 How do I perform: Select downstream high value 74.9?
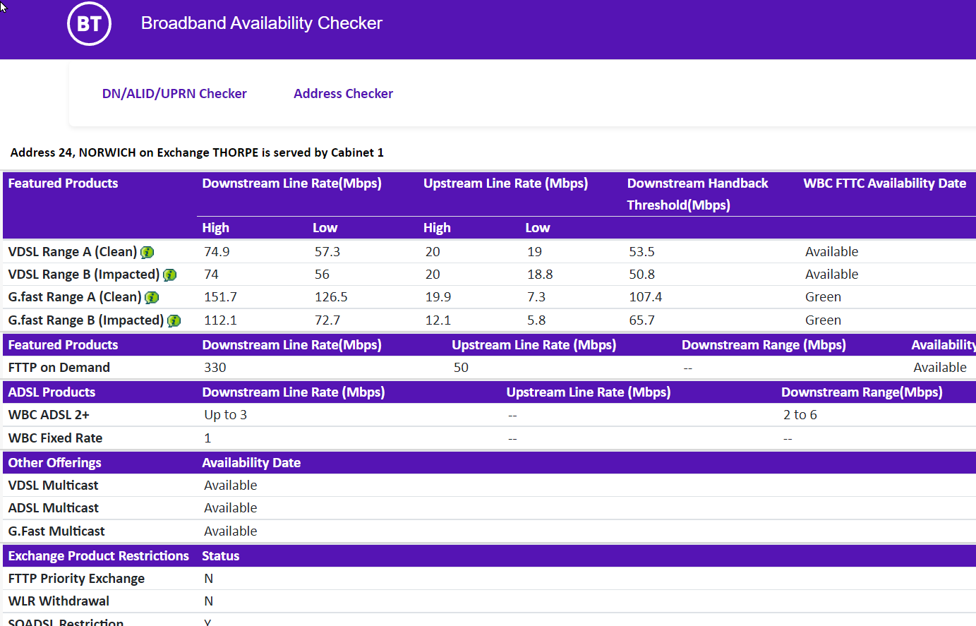coord(217,252)
